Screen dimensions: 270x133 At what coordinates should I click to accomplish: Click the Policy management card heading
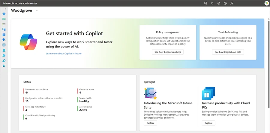[x=168, y=32]
